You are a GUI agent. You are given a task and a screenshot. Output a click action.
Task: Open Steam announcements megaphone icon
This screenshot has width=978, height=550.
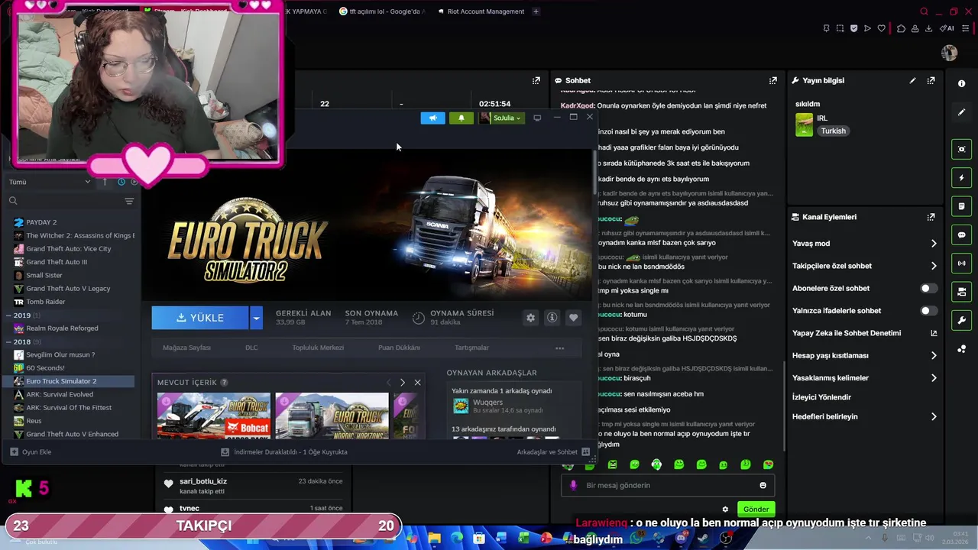coord(432,118)
